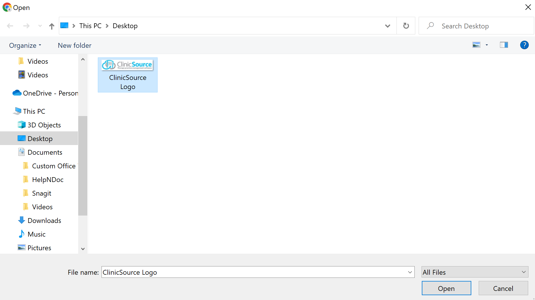Go up one folder level
The height and width of the screenshot is (300, 535).
51,26
